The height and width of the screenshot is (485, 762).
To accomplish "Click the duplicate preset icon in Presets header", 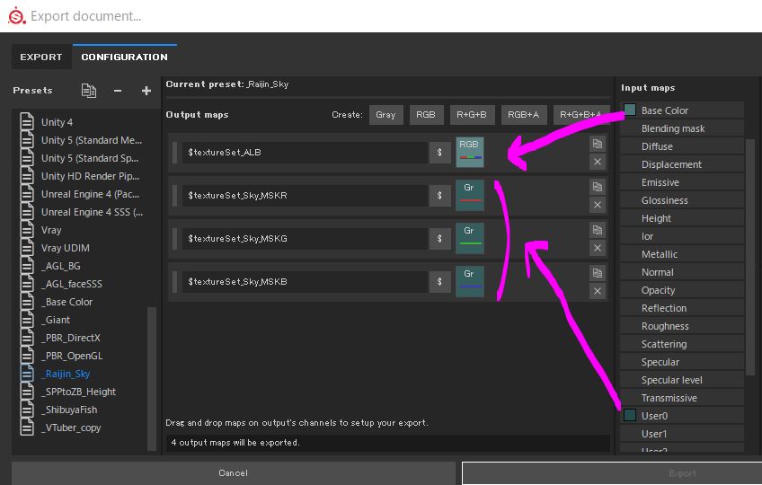I will 88,91.
